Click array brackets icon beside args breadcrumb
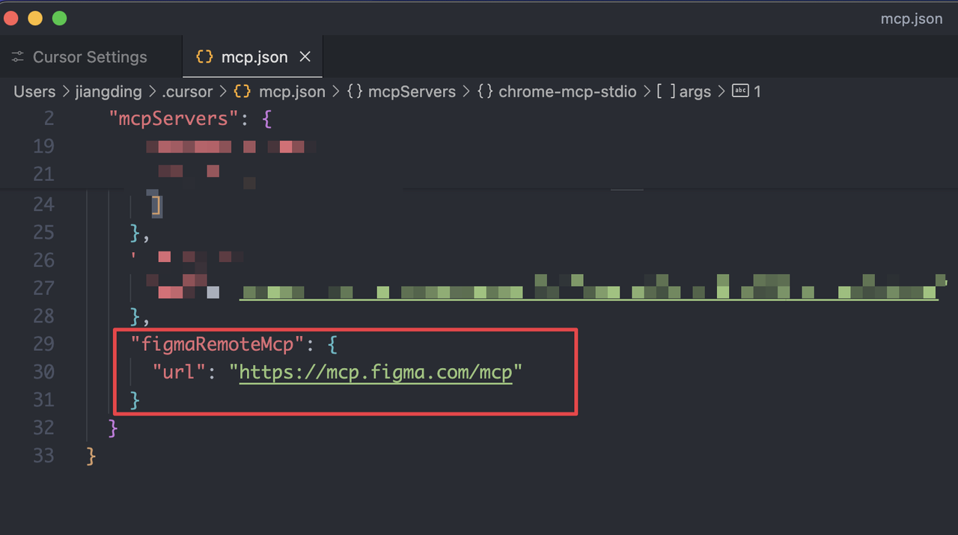958x535 pixels. pos(665,91)
